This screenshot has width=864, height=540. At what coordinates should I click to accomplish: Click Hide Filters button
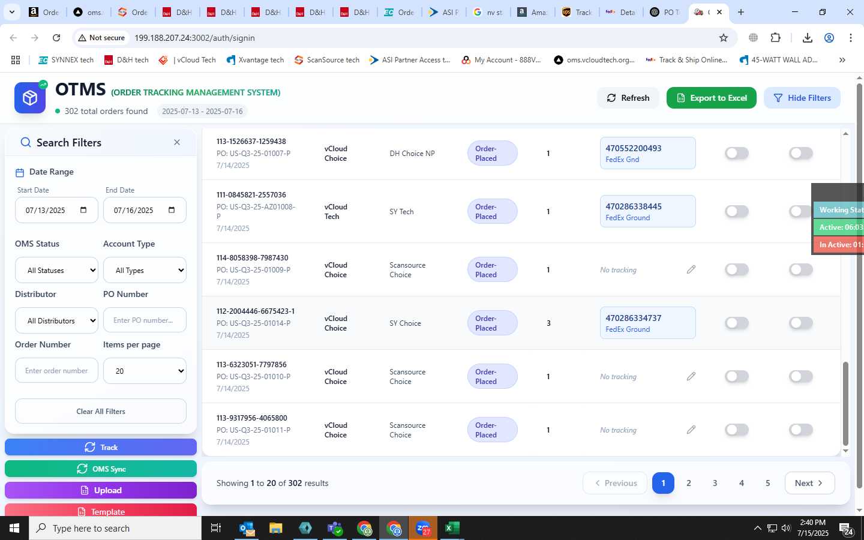tap(802, 98)
